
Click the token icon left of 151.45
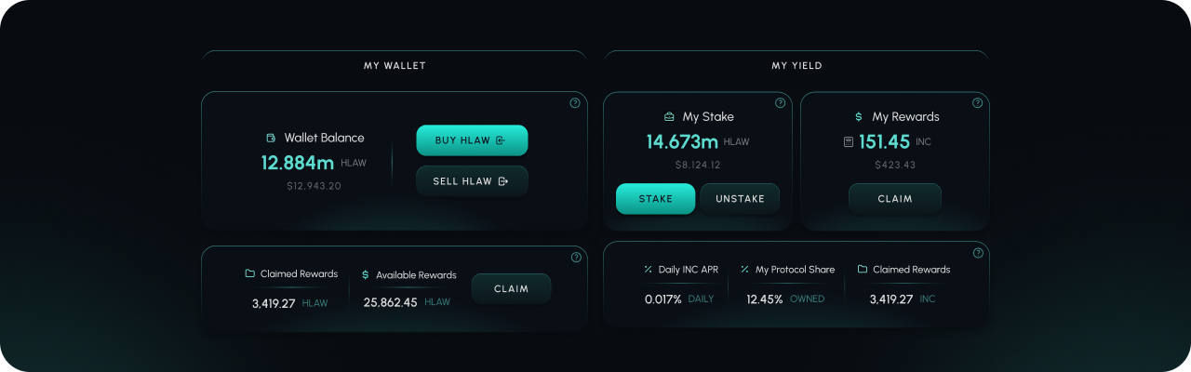(x=848, y=142)
